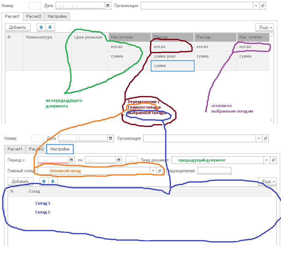Viewport: 281px width, 259px height.
Task: Move row down in Склад table
Action: pyautogui.click(x=53, y=181)
